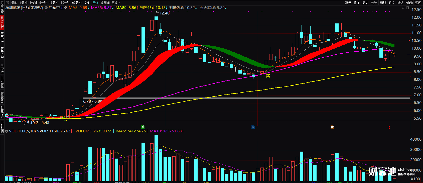
Task: Click the 40000 volume axis label
Action: tap(416, 139)
